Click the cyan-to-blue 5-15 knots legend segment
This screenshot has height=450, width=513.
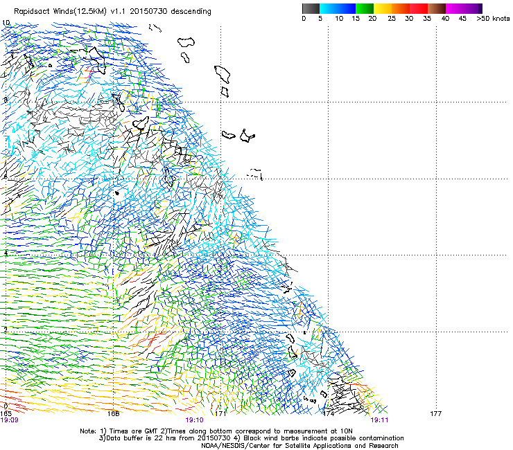click(338, 8)
